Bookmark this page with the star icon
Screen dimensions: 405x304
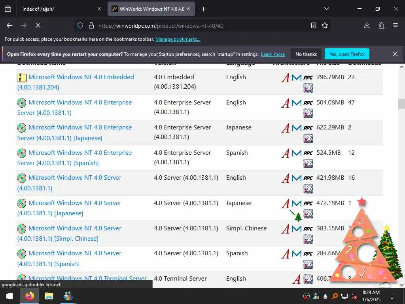(x=325, y=25)
